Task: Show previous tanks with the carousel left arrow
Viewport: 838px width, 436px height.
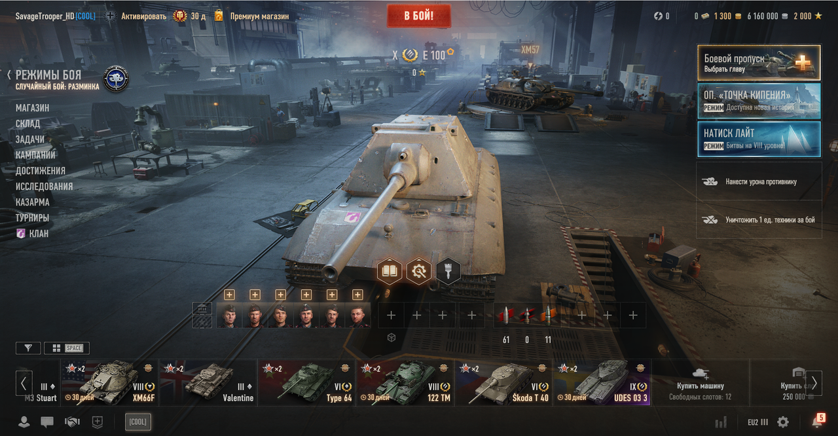Action: point(24,383)
